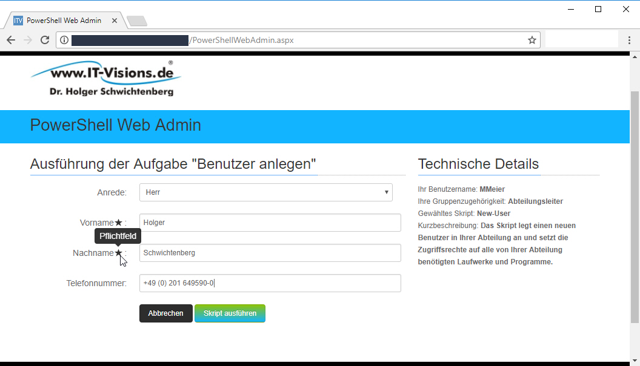Click the Skript ausführen button
This screenshot has height=366, width=640.
coord(230,313)
